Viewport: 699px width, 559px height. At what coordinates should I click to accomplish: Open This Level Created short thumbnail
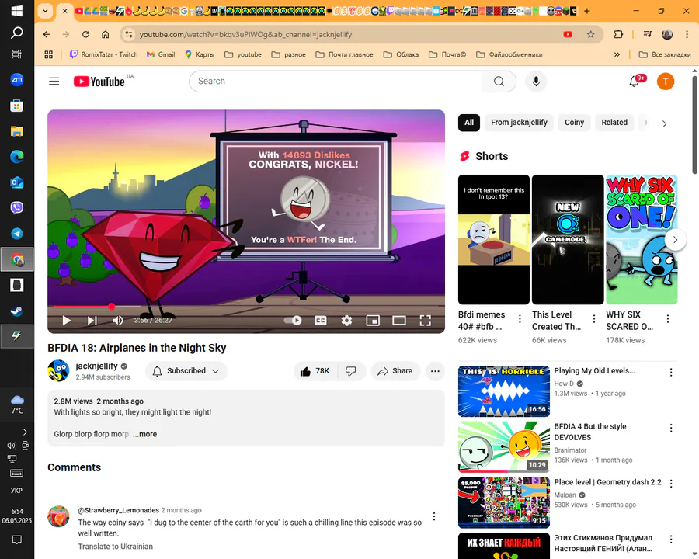pyautogui.click(x=568, y=240)
